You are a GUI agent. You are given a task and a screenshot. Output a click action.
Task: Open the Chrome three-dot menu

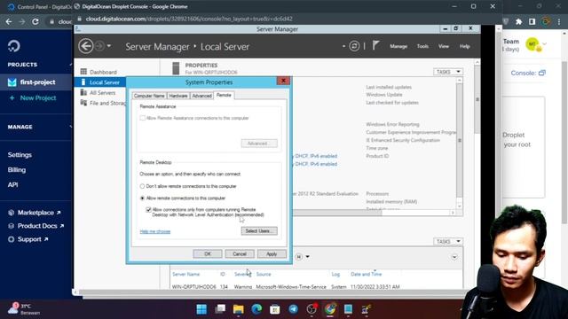(x=559, y=21)
